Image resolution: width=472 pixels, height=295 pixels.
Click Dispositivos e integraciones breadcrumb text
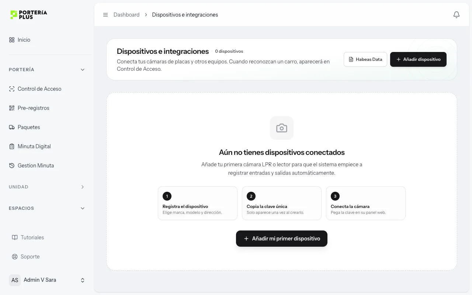click(x=185, y=15)
